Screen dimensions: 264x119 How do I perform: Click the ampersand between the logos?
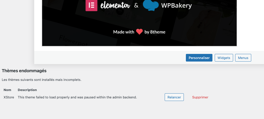[x=136, y=5]
